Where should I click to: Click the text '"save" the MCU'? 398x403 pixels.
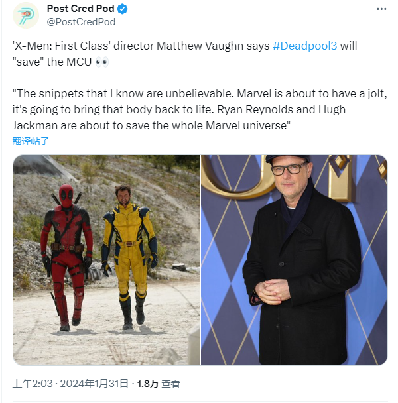52,62
